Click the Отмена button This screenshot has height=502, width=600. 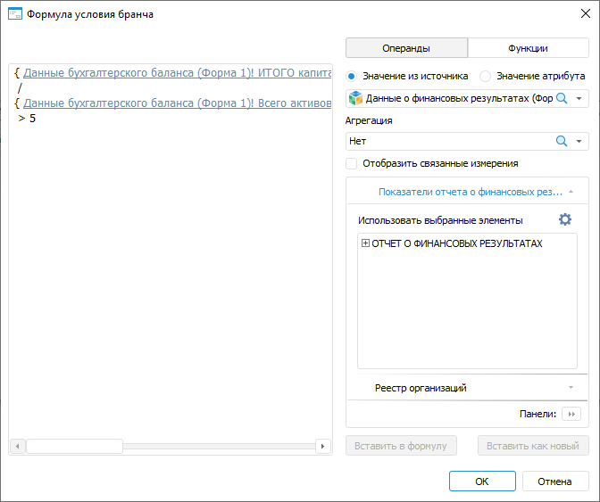(554, 481)
